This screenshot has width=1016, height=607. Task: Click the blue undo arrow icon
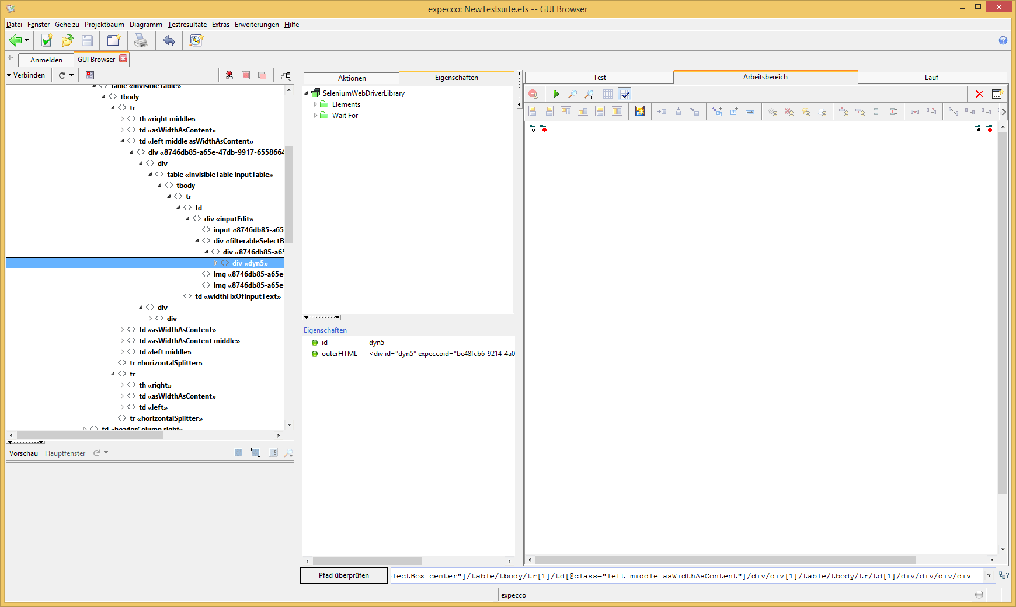(x=169, y=40)
